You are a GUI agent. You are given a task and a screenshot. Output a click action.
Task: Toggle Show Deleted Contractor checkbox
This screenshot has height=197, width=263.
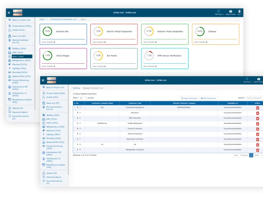[74, 94]
